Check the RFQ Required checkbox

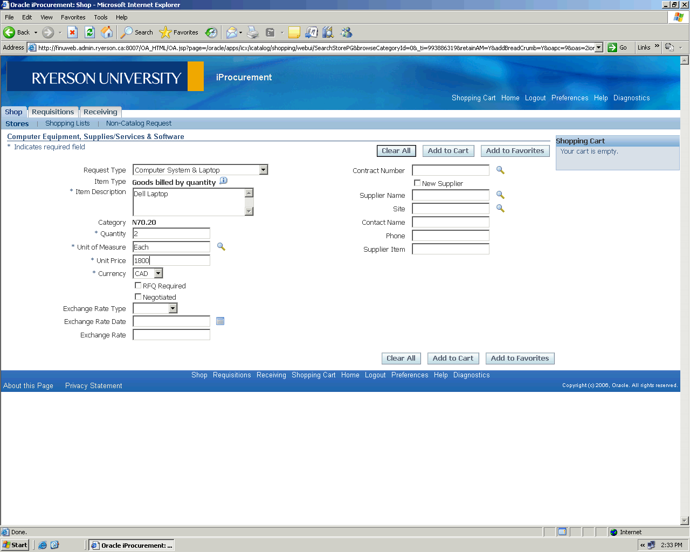coord(138,286)
